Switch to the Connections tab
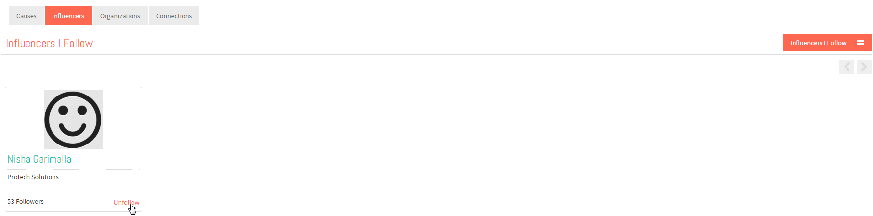This screenshot has width=873, height=216. click(x=174, y=16)
